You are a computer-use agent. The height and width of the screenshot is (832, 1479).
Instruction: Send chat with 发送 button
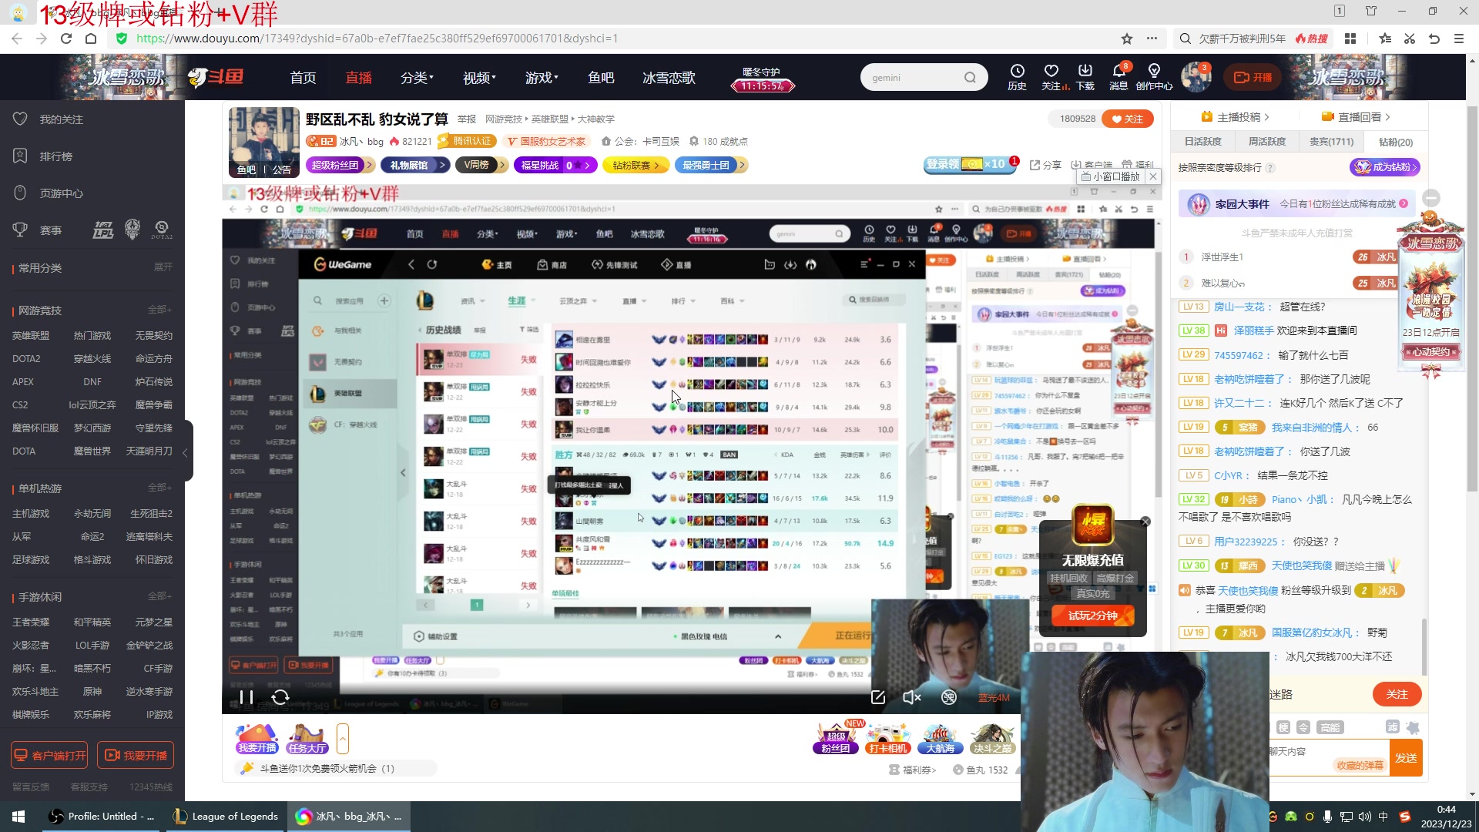pos(1406,758)
